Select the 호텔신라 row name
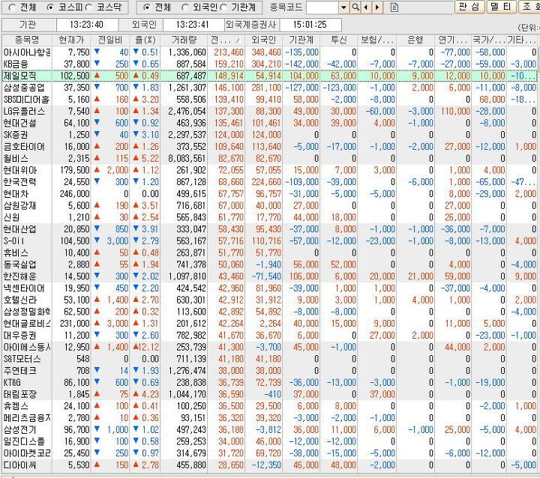Screen dimensions: 540x478 click(x=19, y=300)
